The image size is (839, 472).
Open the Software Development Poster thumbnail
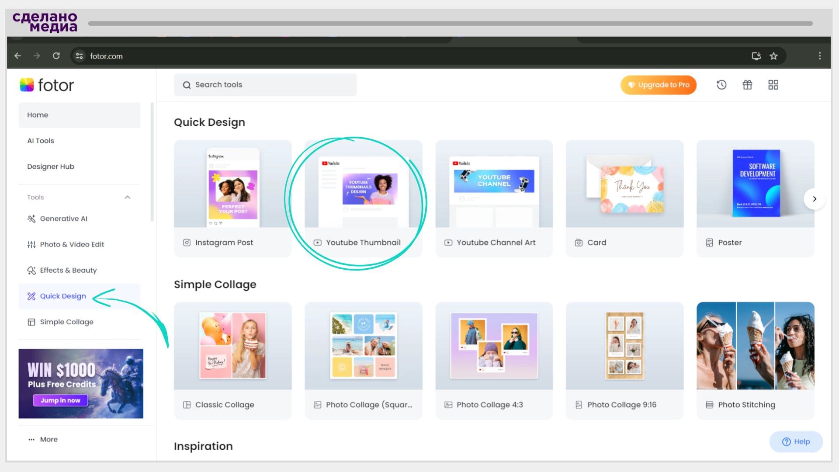756,184
